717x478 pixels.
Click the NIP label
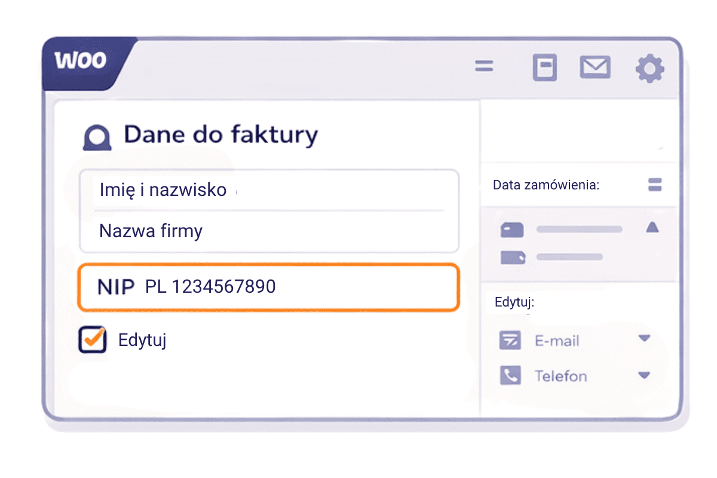116,287
